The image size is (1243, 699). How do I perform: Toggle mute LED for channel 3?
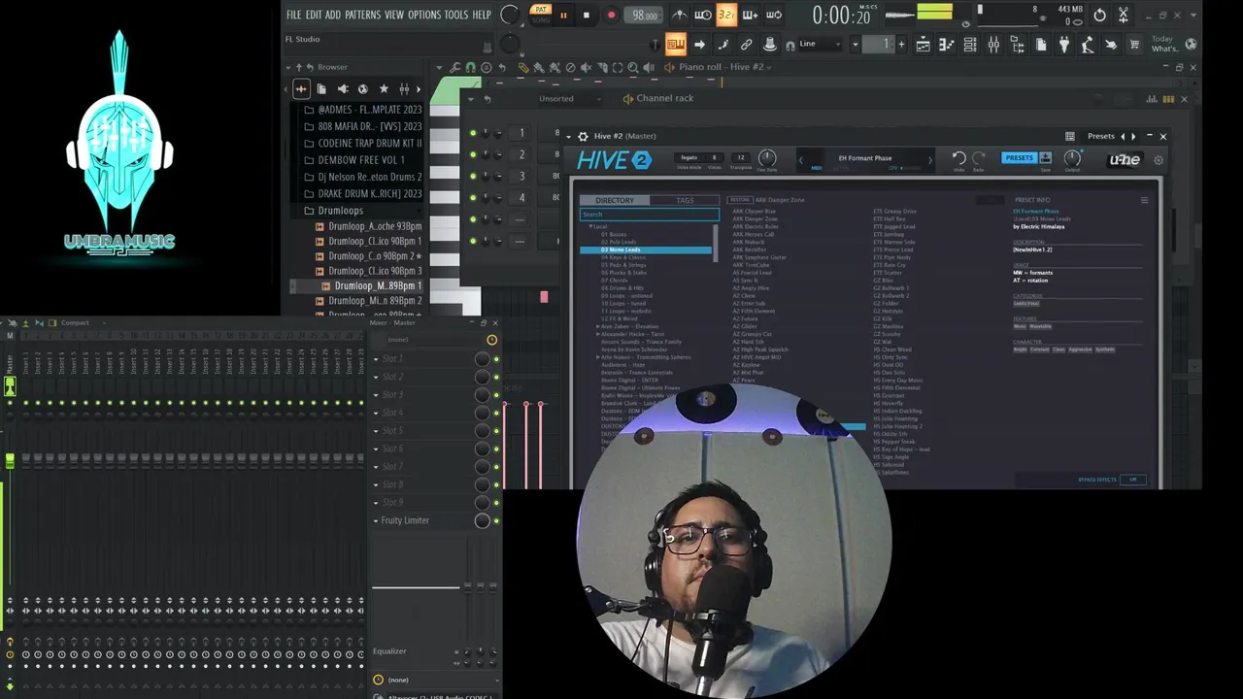point(473,176)
